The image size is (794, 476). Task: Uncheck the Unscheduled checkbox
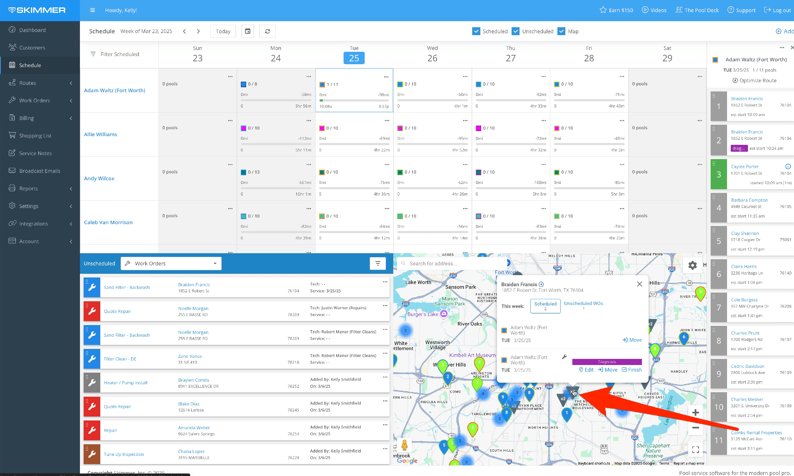516,31
